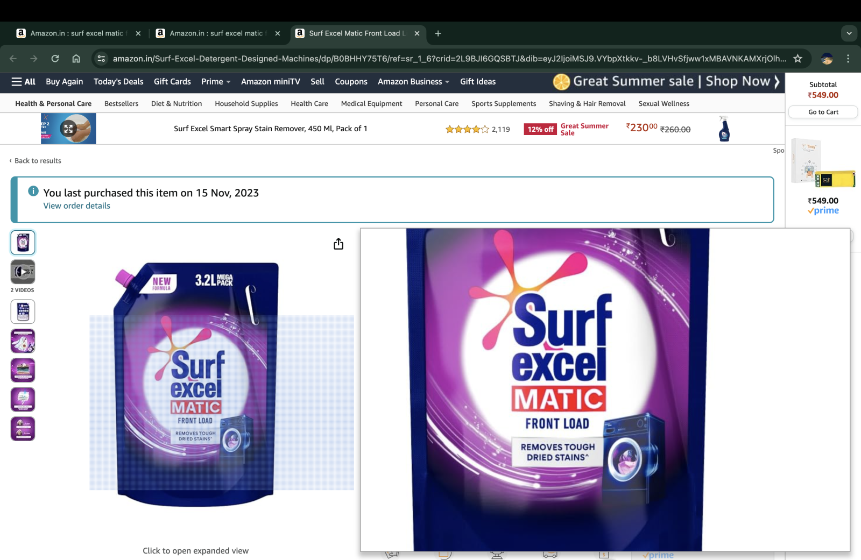This screenshot has height=560, width=861.
Task: Open Shaving & Hair Removal subcategory
Action: 587,104
